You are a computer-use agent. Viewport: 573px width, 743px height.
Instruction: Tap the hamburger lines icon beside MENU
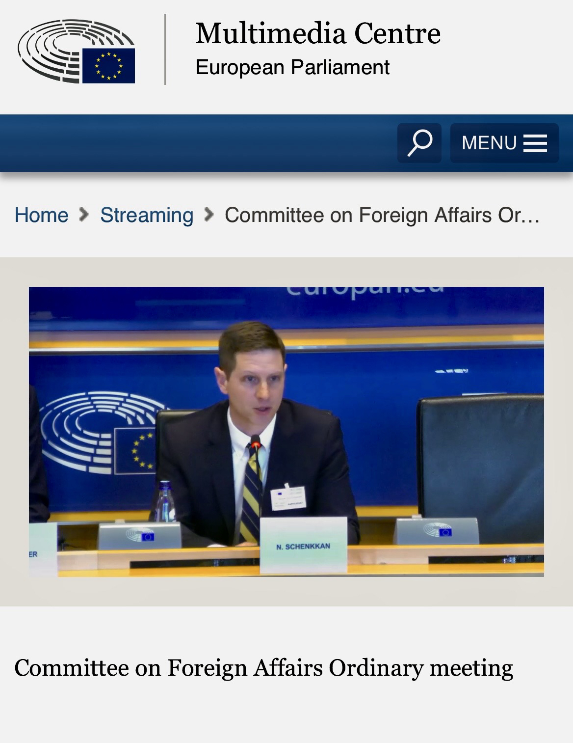tap(535, 143)
